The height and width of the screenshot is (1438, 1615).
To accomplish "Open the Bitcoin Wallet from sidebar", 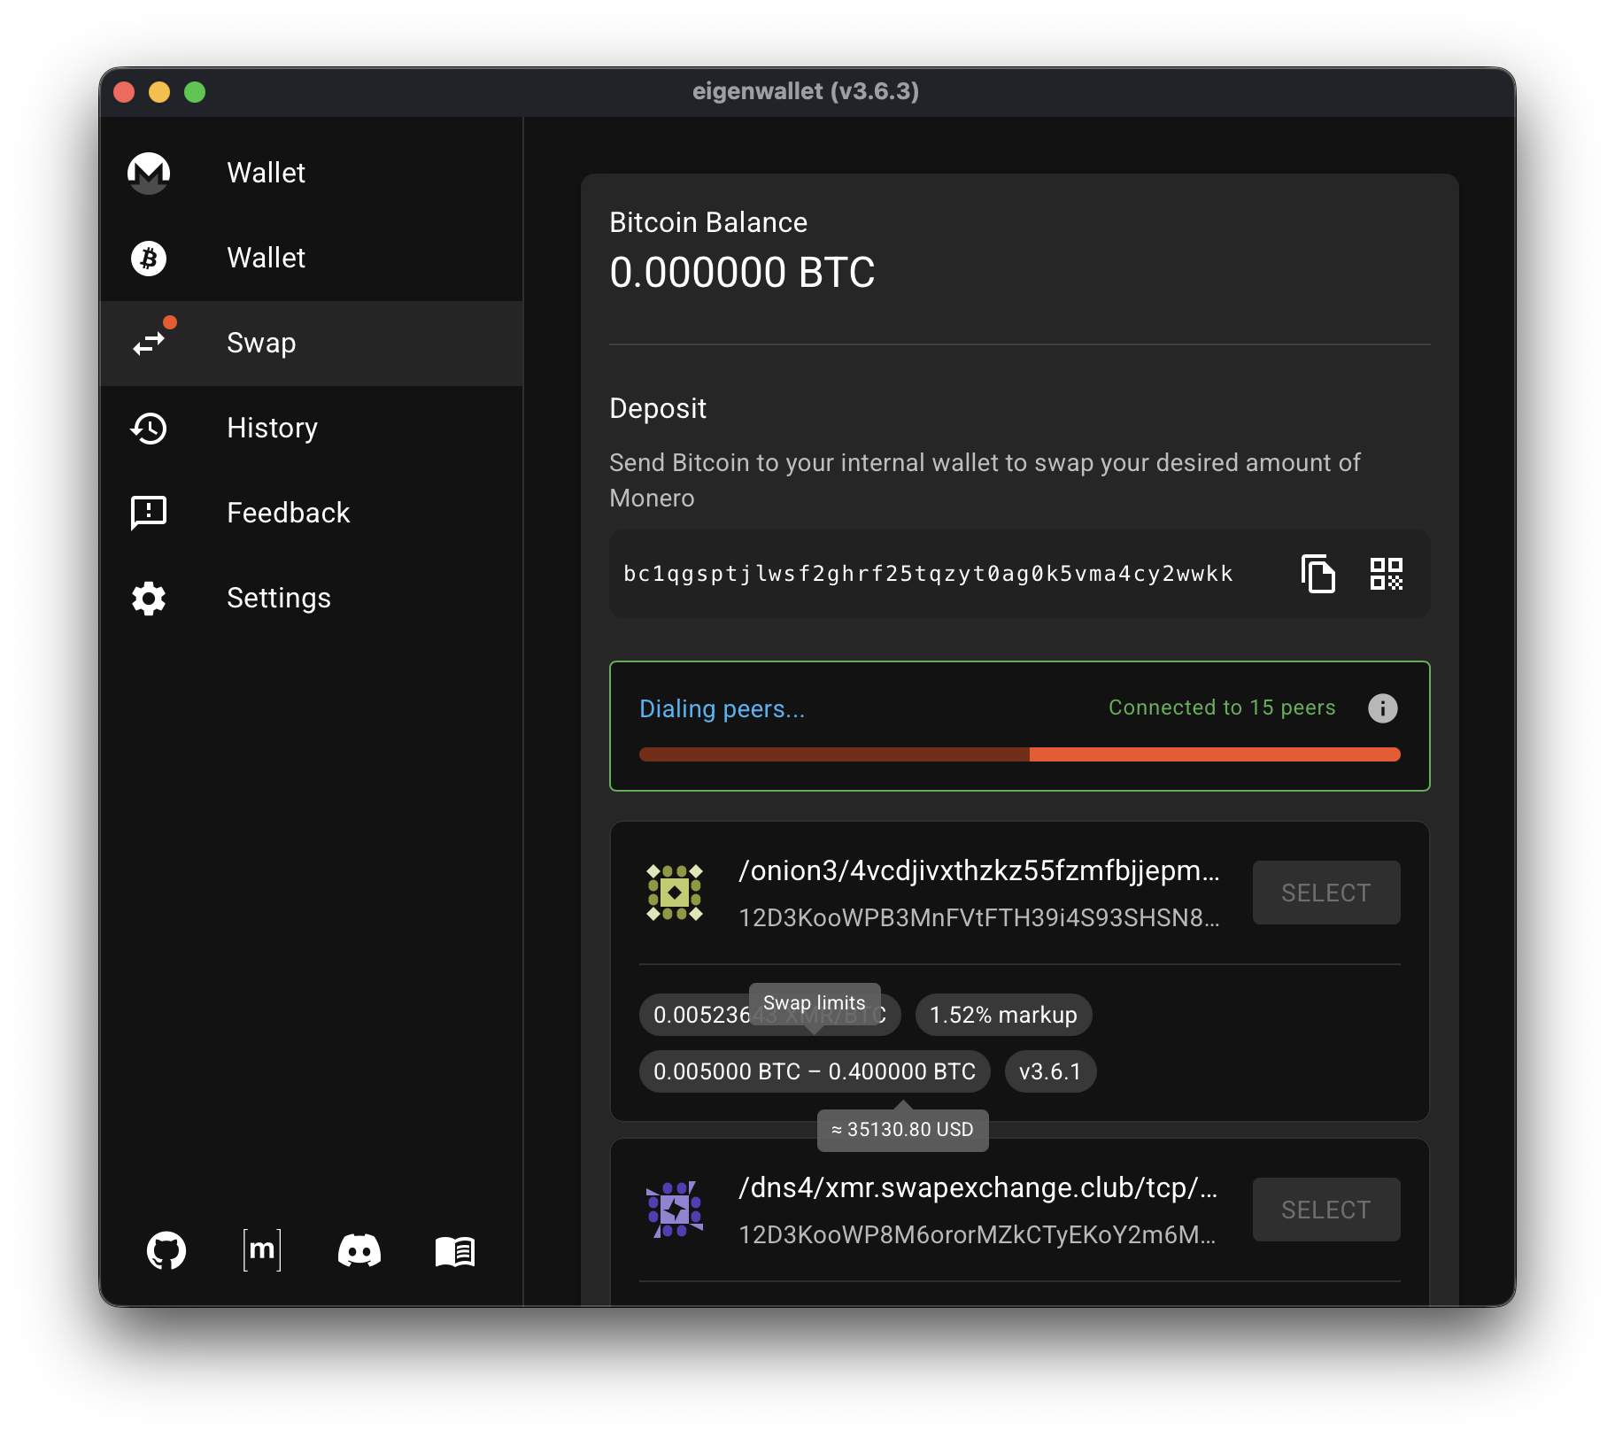I will click(x=265, y=258).
